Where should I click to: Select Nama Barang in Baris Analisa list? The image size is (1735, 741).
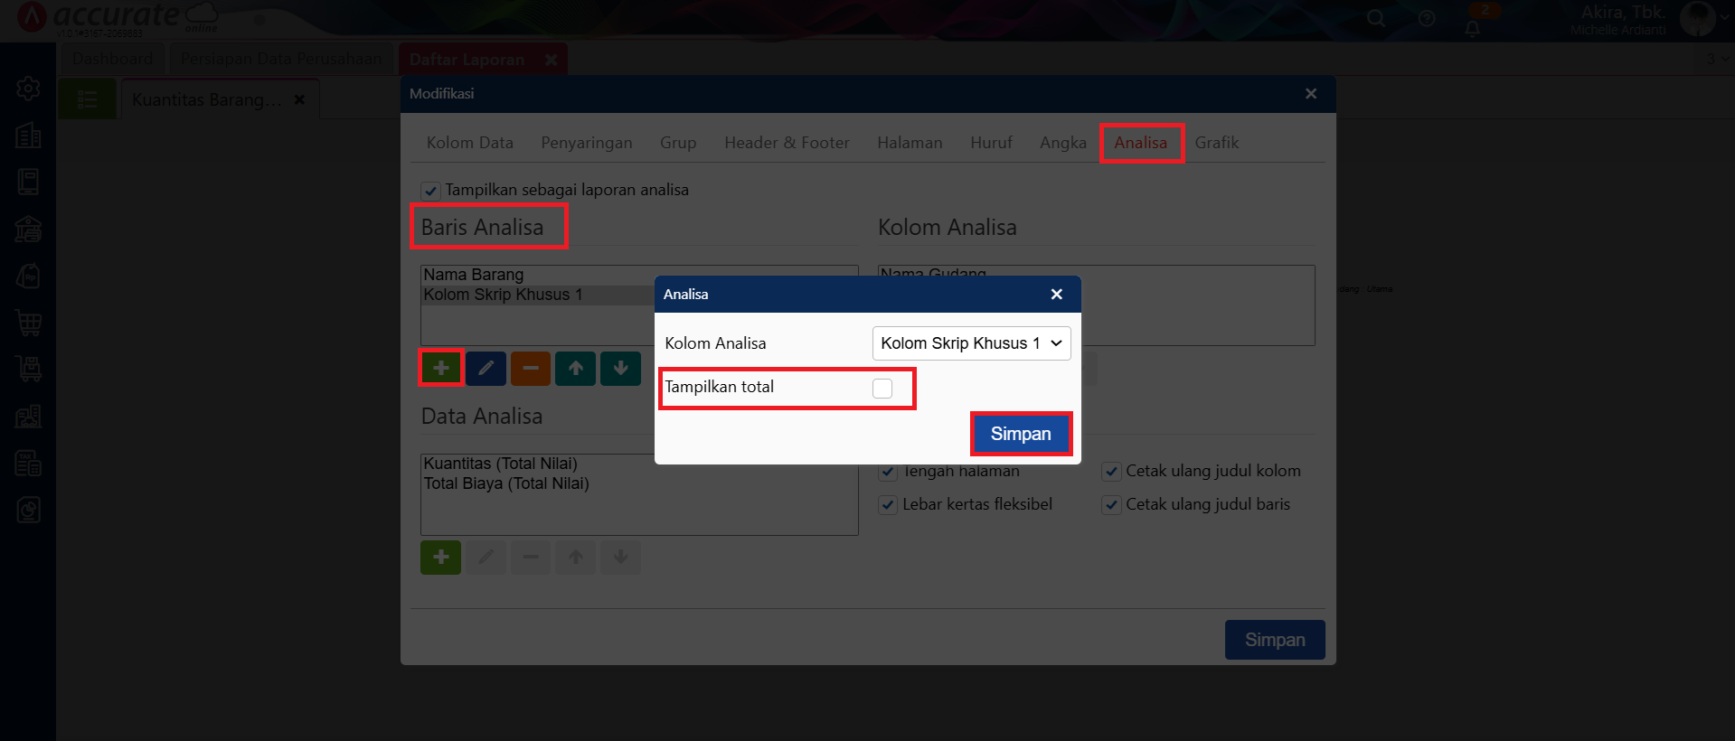(474, 275)
